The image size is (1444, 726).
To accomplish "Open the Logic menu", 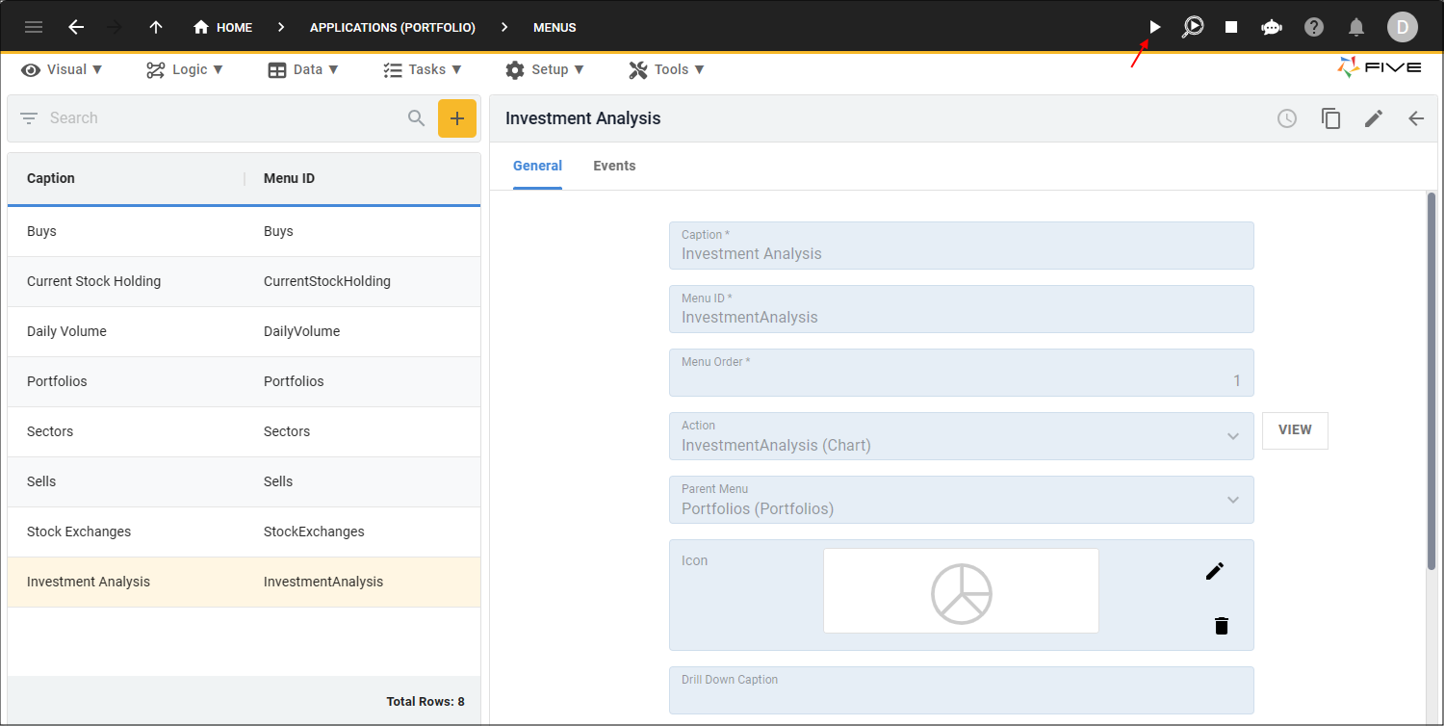I will tap(185, 69).
